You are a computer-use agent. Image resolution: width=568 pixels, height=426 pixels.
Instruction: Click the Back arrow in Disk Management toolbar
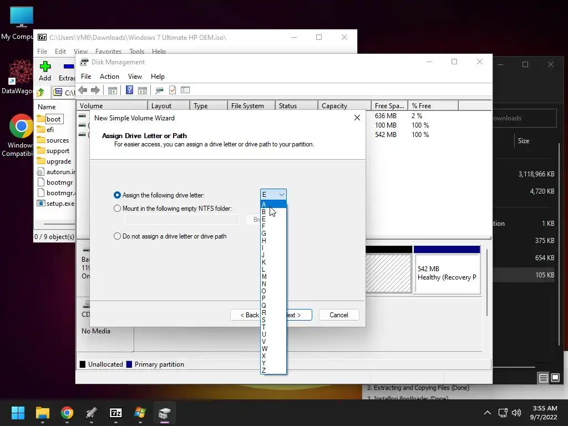click(83, 90)
